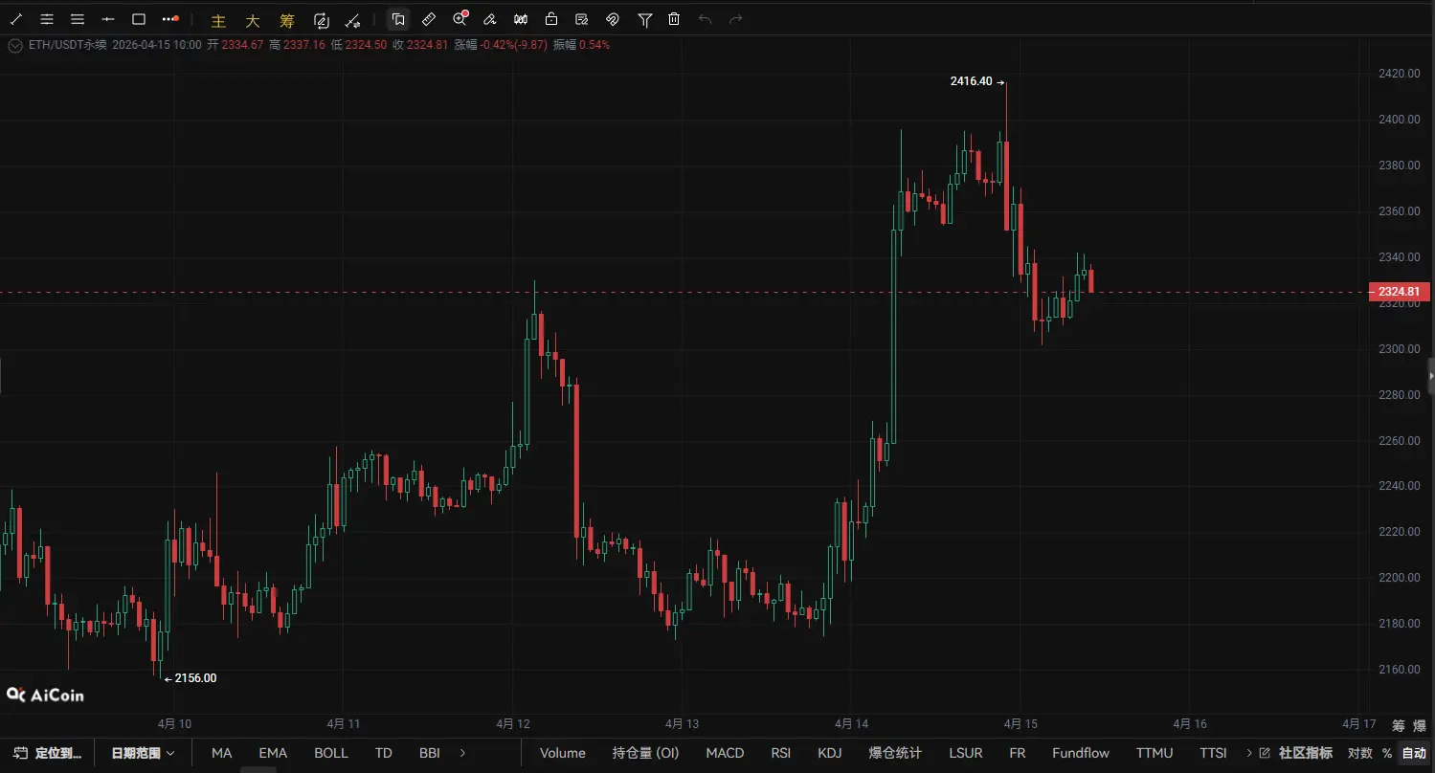Open the parallel channel lines tool
This screenshot has height=773, width=1435.
[47, 19]
